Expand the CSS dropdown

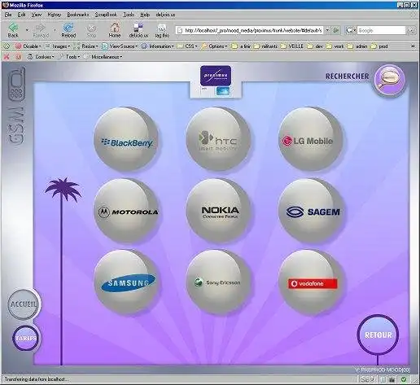187,46
